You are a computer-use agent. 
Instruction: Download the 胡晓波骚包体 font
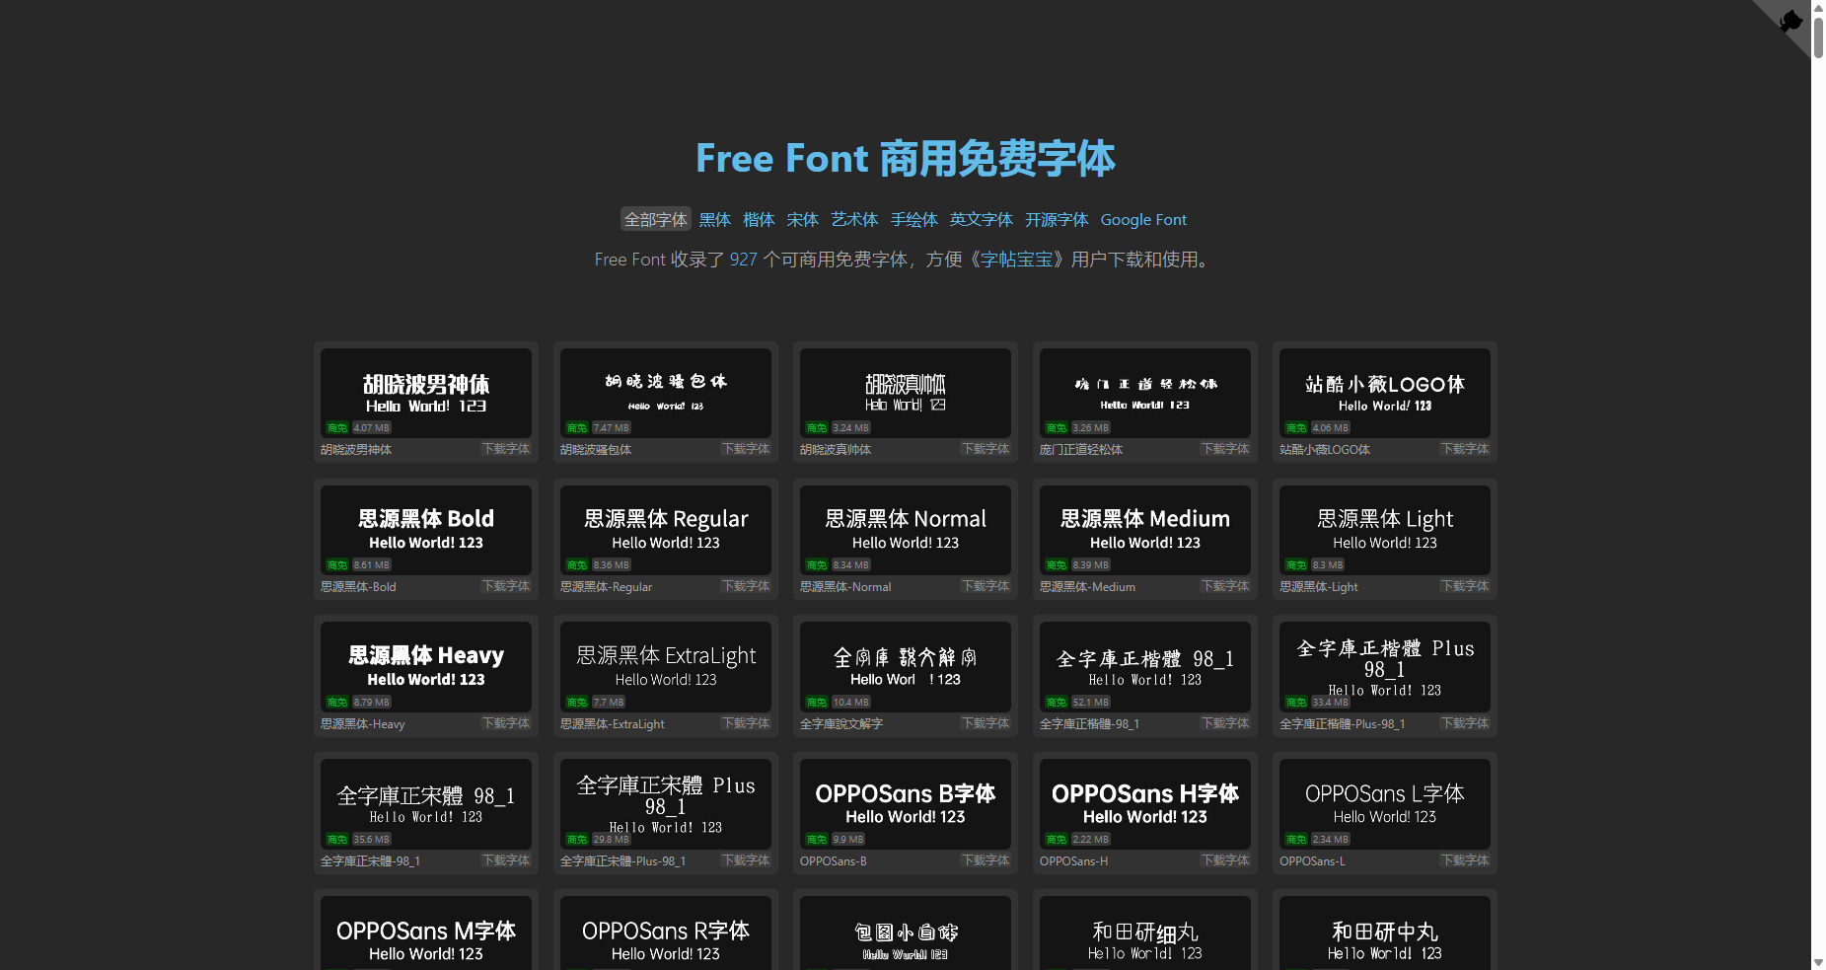[x=746, y=449]
